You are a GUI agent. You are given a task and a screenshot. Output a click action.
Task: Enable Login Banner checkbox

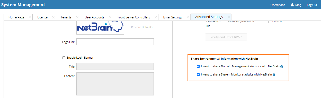pos(64,58)
